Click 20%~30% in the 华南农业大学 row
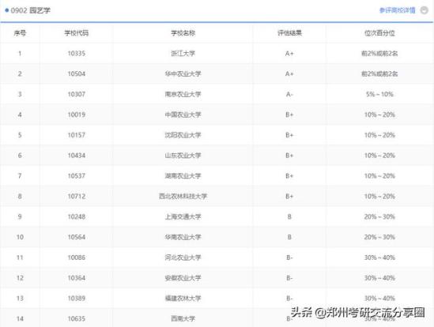Screen dimensions: 434x327 [379, 238]
